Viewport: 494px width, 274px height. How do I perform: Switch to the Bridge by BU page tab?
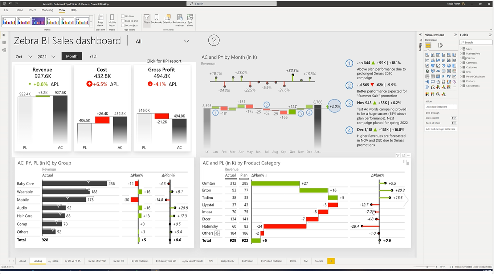(x=228, y=261)
